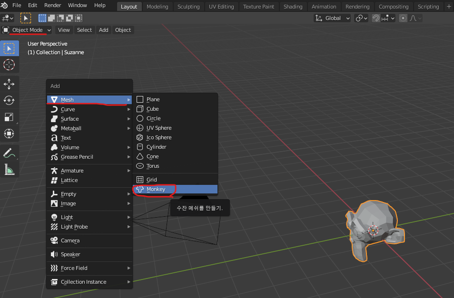Switch to the Sculpting workspace tab
The height and width of the screenshot is (298, 454).
point(188,7)
